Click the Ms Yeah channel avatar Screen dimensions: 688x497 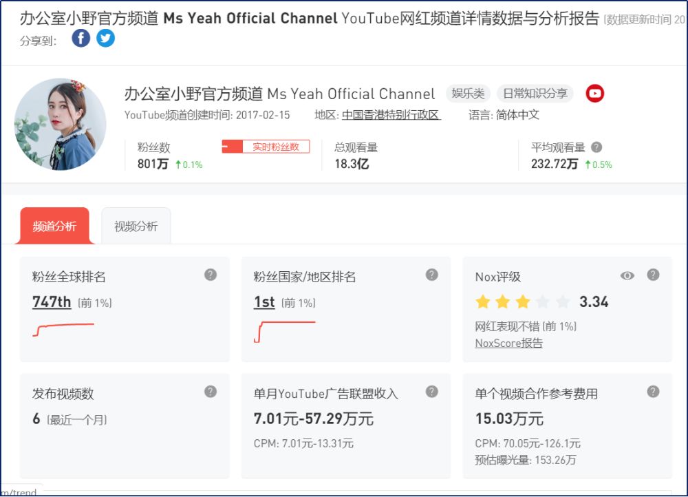coord(60,124)
